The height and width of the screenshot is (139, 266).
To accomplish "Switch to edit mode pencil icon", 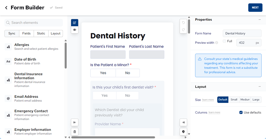I will 74,23.
